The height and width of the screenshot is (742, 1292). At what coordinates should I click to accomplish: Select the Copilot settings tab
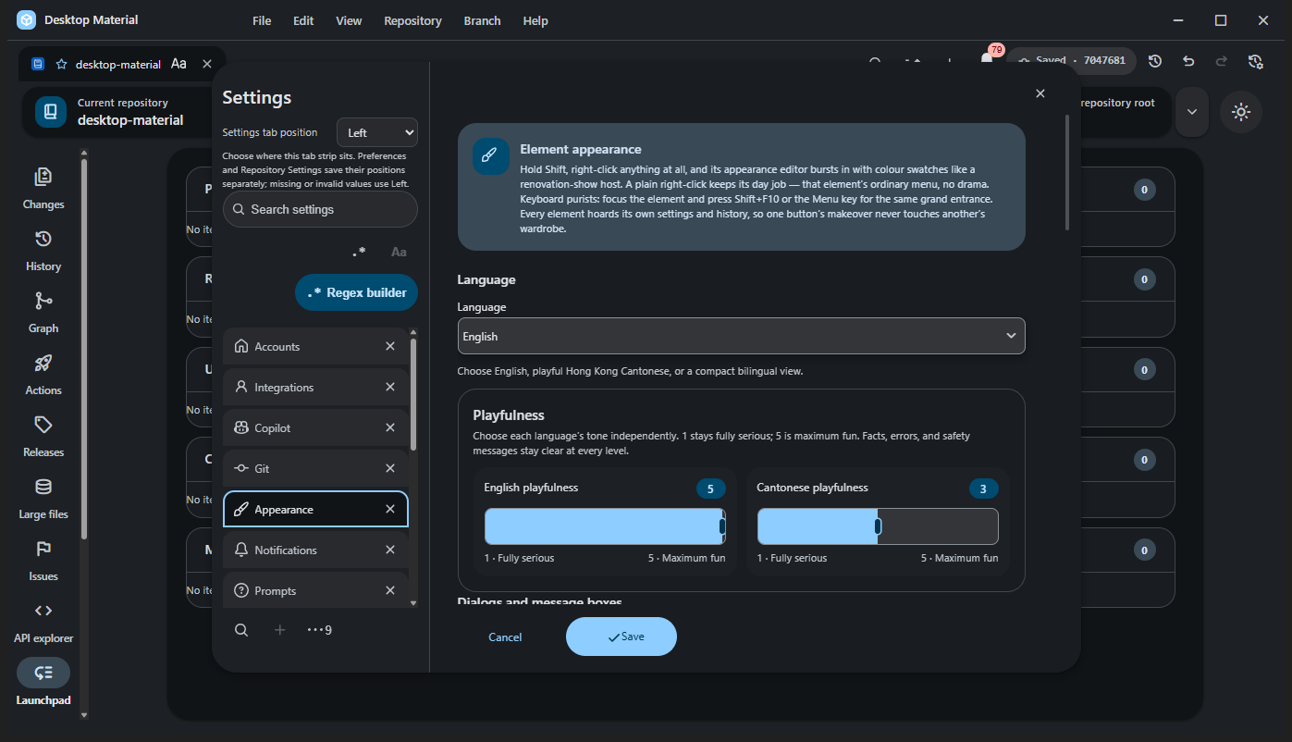(x=315, y=427)
